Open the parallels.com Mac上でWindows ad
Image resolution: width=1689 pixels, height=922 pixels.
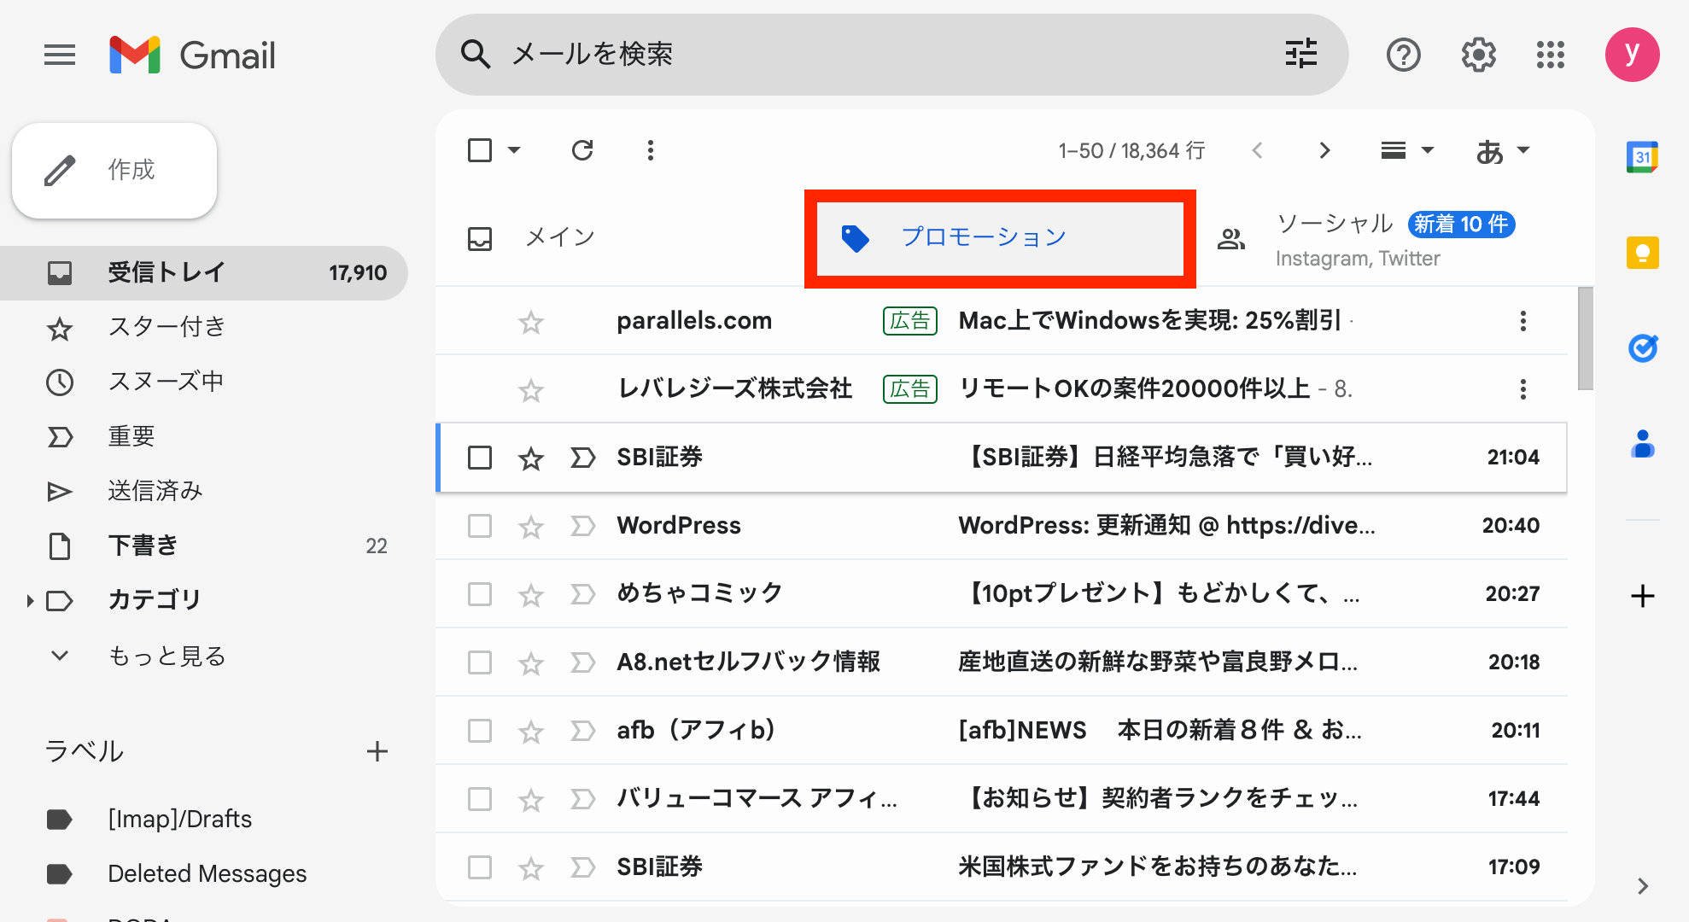pos(1002,321)
